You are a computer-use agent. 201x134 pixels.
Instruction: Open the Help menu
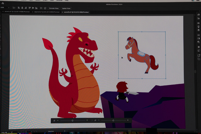tap(67, 1)
